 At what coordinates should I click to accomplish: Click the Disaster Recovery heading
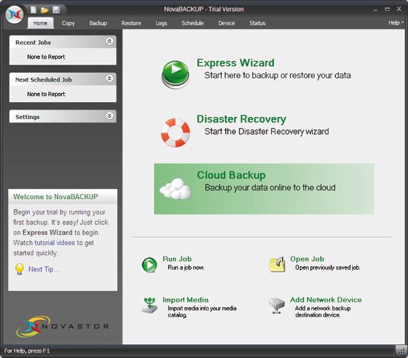(x=241, y=119)
